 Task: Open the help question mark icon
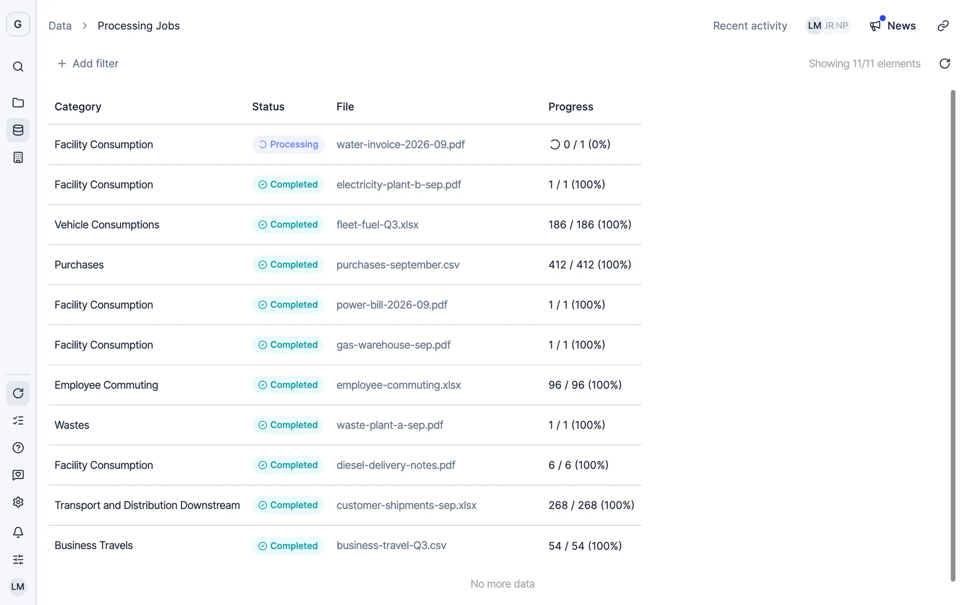click(18, 448)
